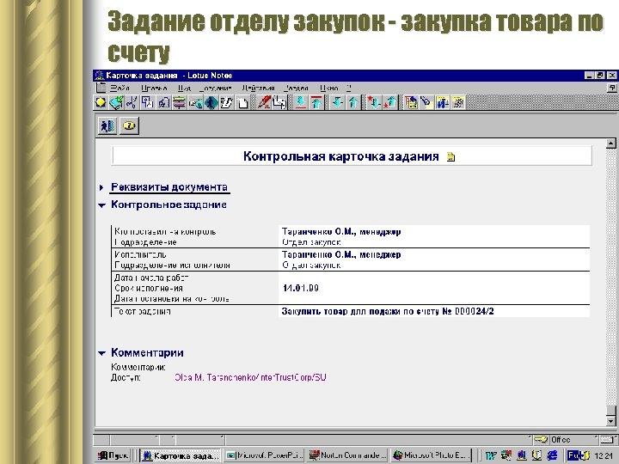Open the Файл menu
The height and width of the screenshot is (464, 619).
120,88
